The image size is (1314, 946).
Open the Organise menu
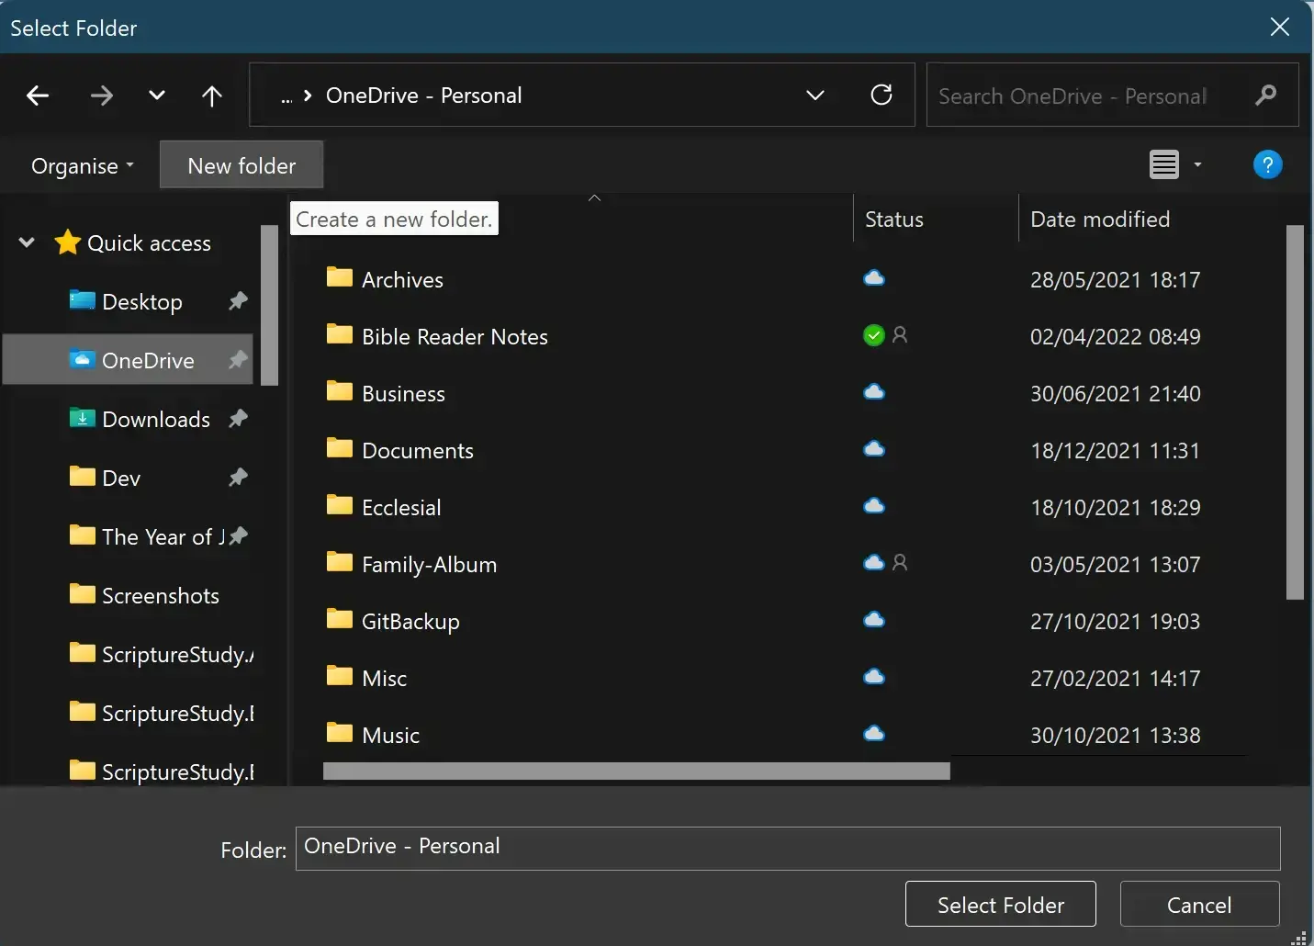(x=82, y=165)
